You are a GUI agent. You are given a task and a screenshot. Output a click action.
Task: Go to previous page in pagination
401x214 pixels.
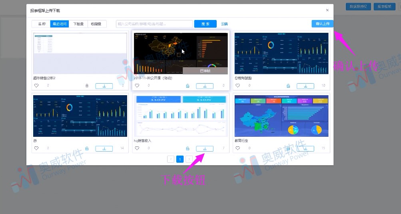pyautogui.click(x=171, y=159)
